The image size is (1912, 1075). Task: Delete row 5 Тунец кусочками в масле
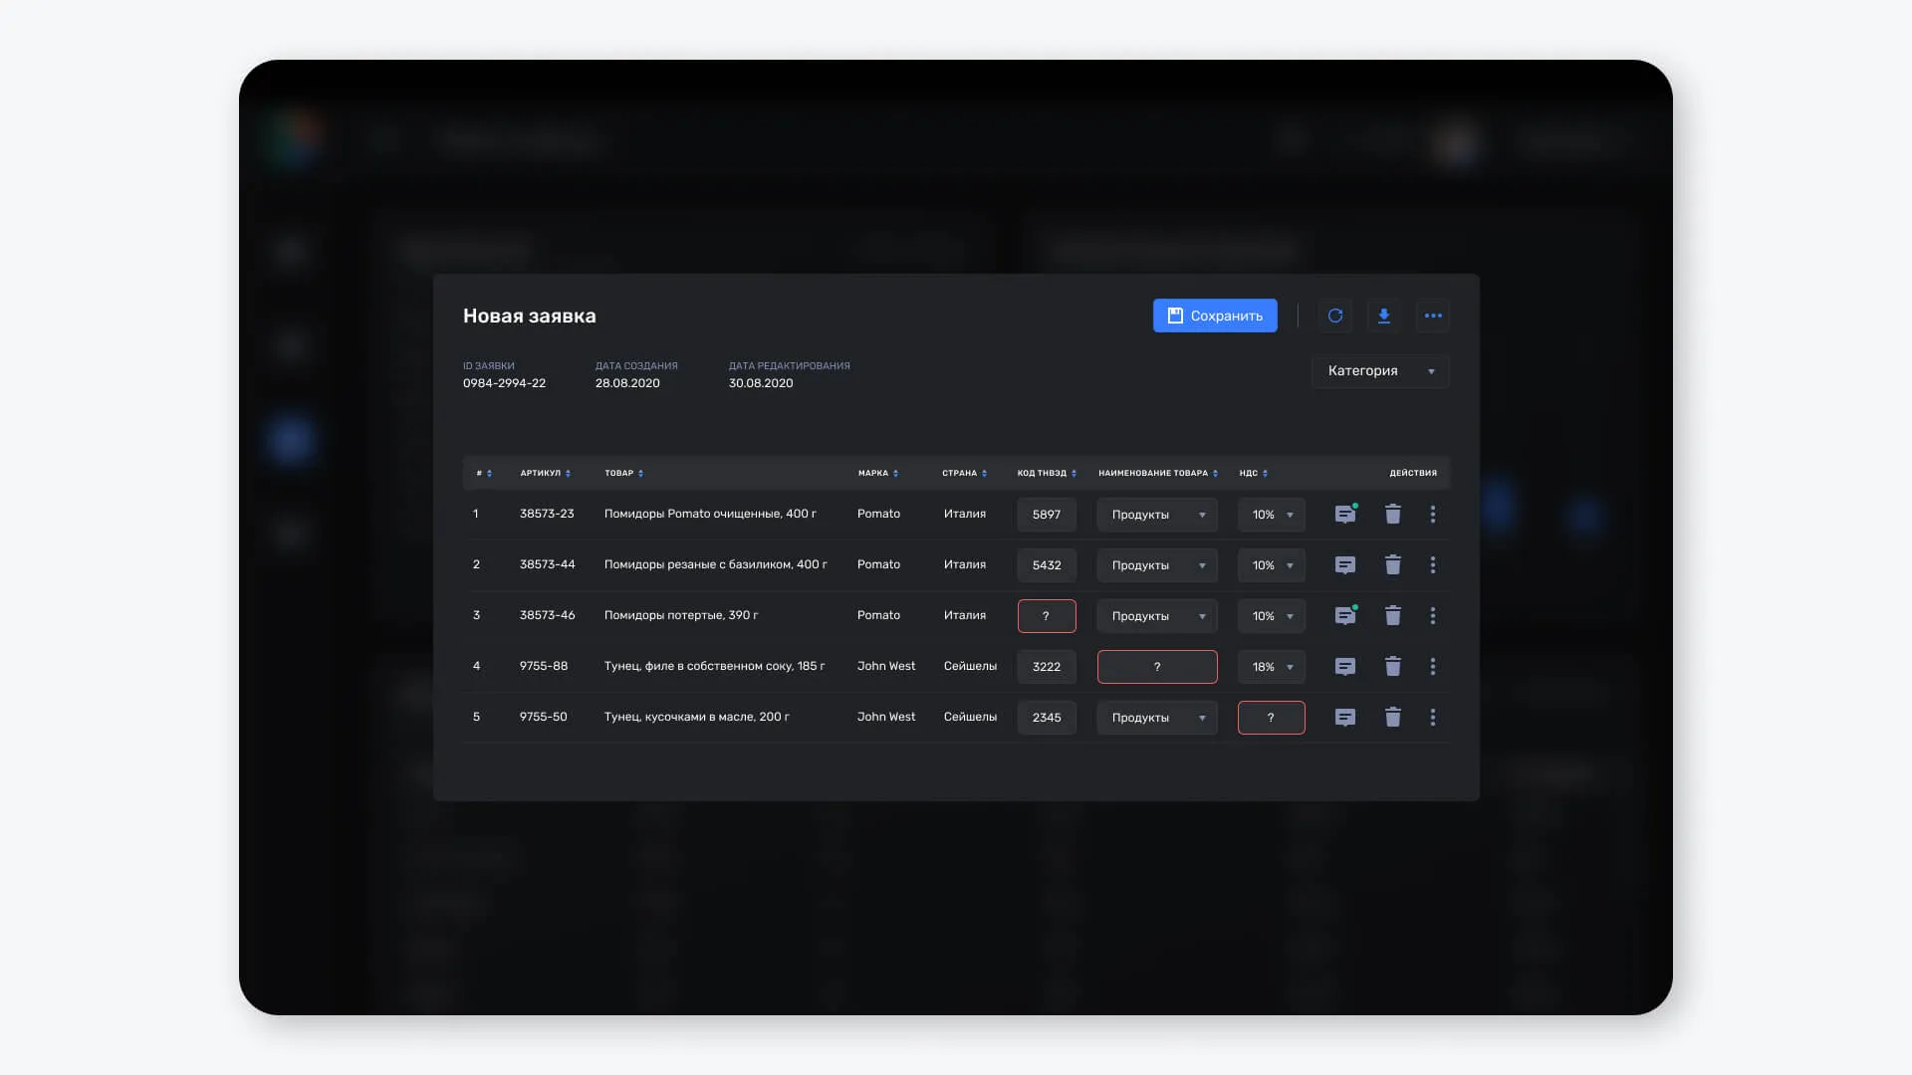(1393, 717)
